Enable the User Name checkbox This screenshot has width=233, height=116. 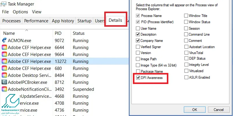click(x=138, y=28)
